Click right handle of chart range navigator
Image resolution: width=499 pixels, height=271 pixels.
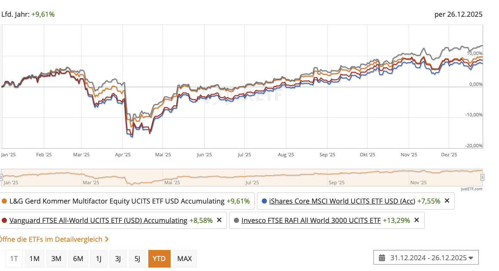coord(482,177)
